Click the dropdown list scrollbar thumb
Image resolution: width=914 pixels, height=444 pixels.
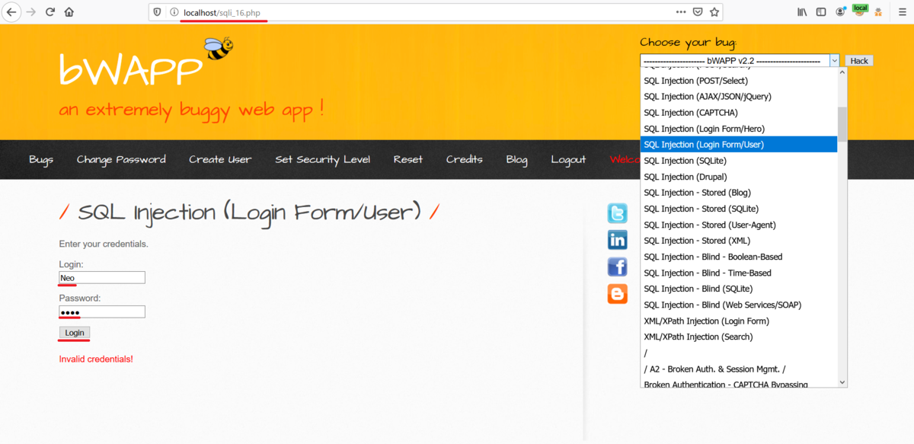pos(842,124)
